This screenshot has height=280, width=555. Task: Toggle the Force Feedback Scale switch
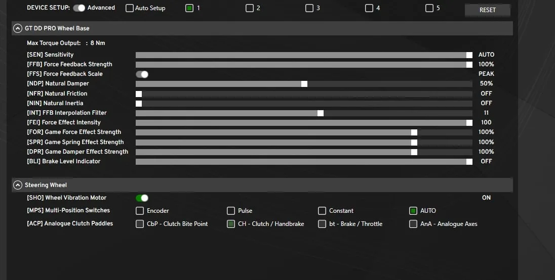[142, 74]
